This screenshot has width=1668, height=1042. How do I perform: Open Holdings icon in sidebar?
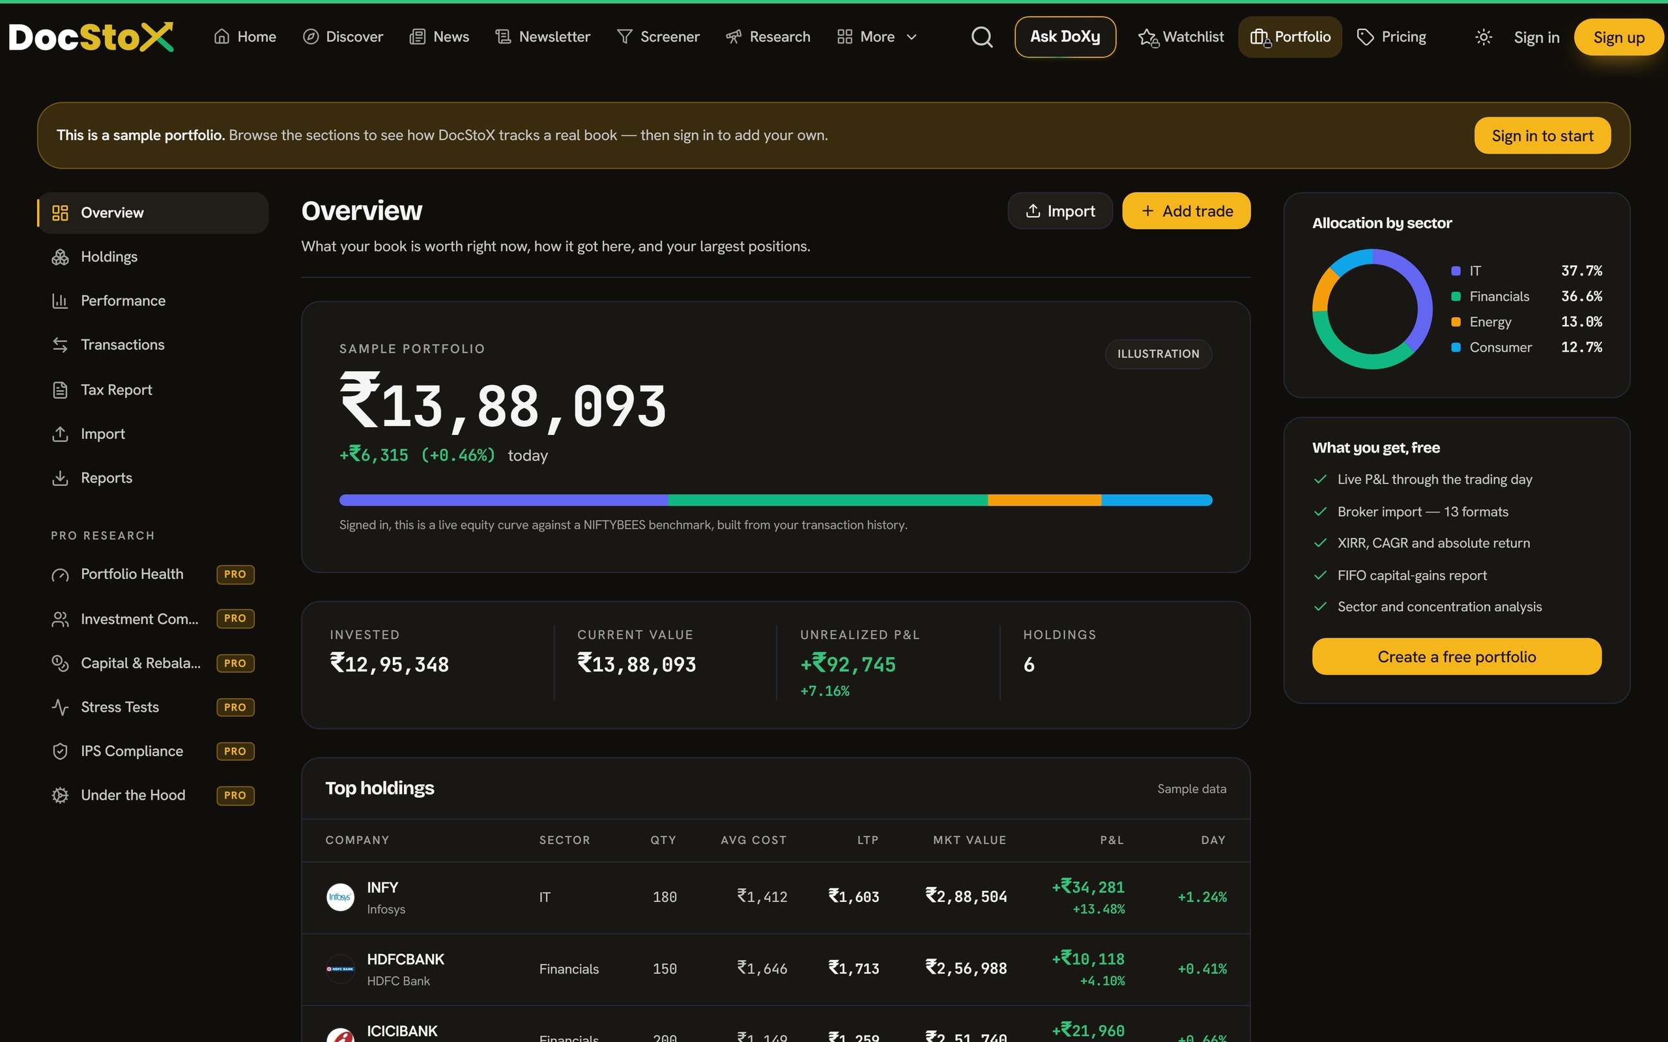click(60, 257)
